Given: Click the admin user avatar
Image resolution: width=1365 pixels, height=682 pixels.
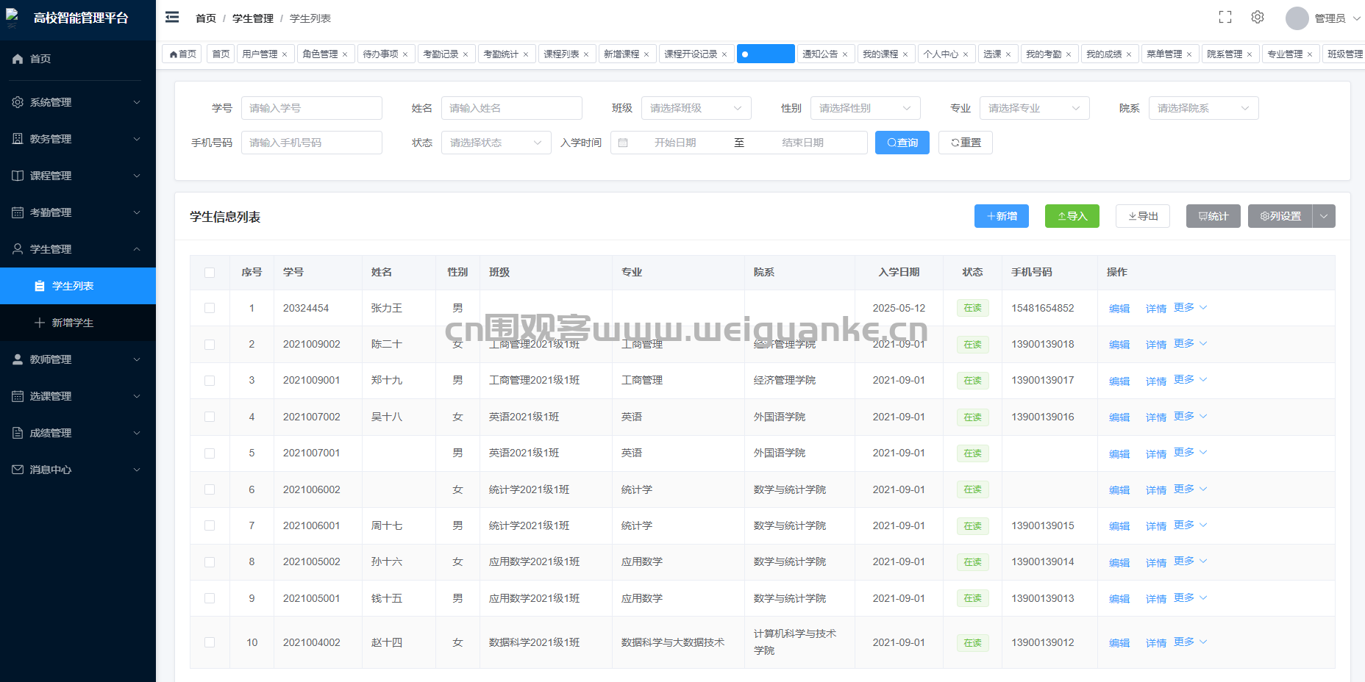Looking at the screenshot, I should 1297,18.
